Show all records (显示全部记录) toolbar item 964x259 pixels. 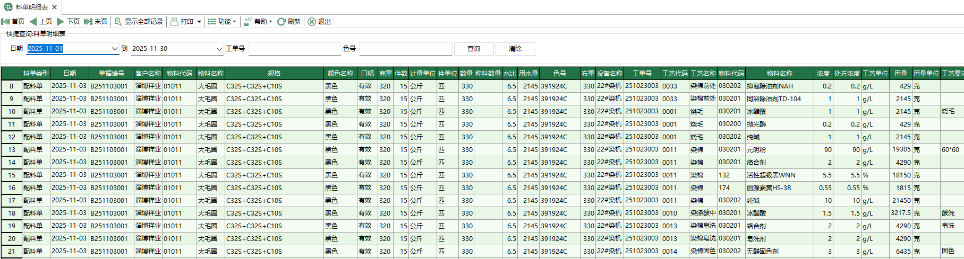(139, 22)
